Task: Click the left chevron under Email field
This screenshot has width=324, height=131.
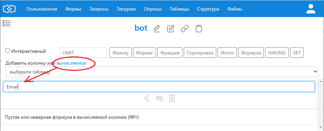Action: [x=147, y=98]
